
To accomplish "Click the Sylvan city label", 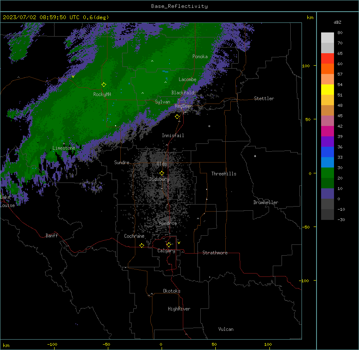I will (162, 102).
